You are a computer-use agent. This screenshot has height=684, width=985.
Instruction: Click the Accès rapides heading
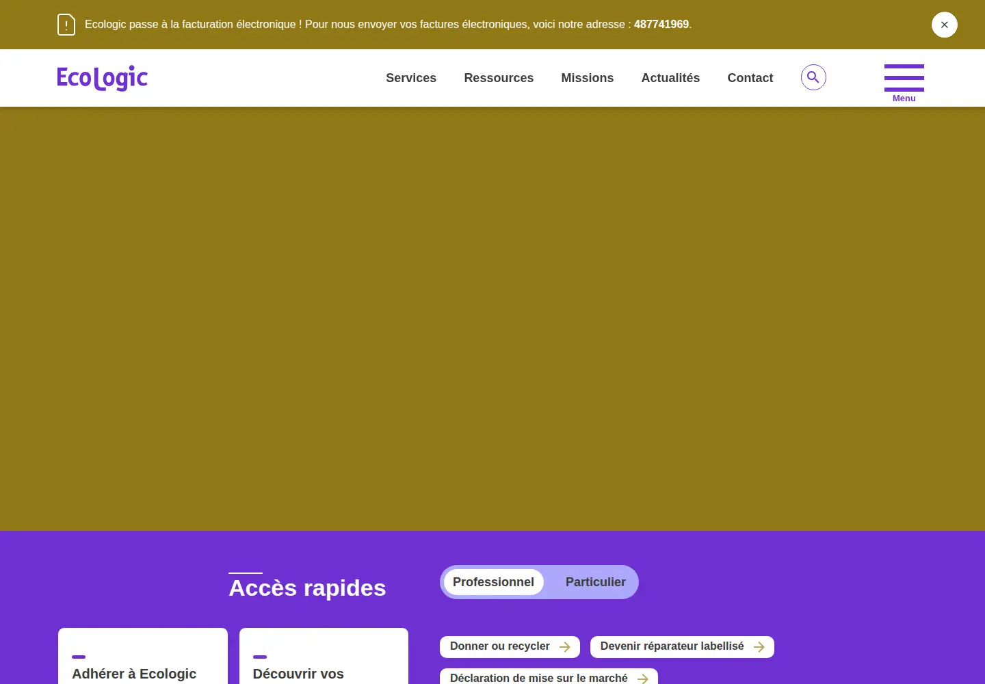pyautogui.click(x=307, y=588)
